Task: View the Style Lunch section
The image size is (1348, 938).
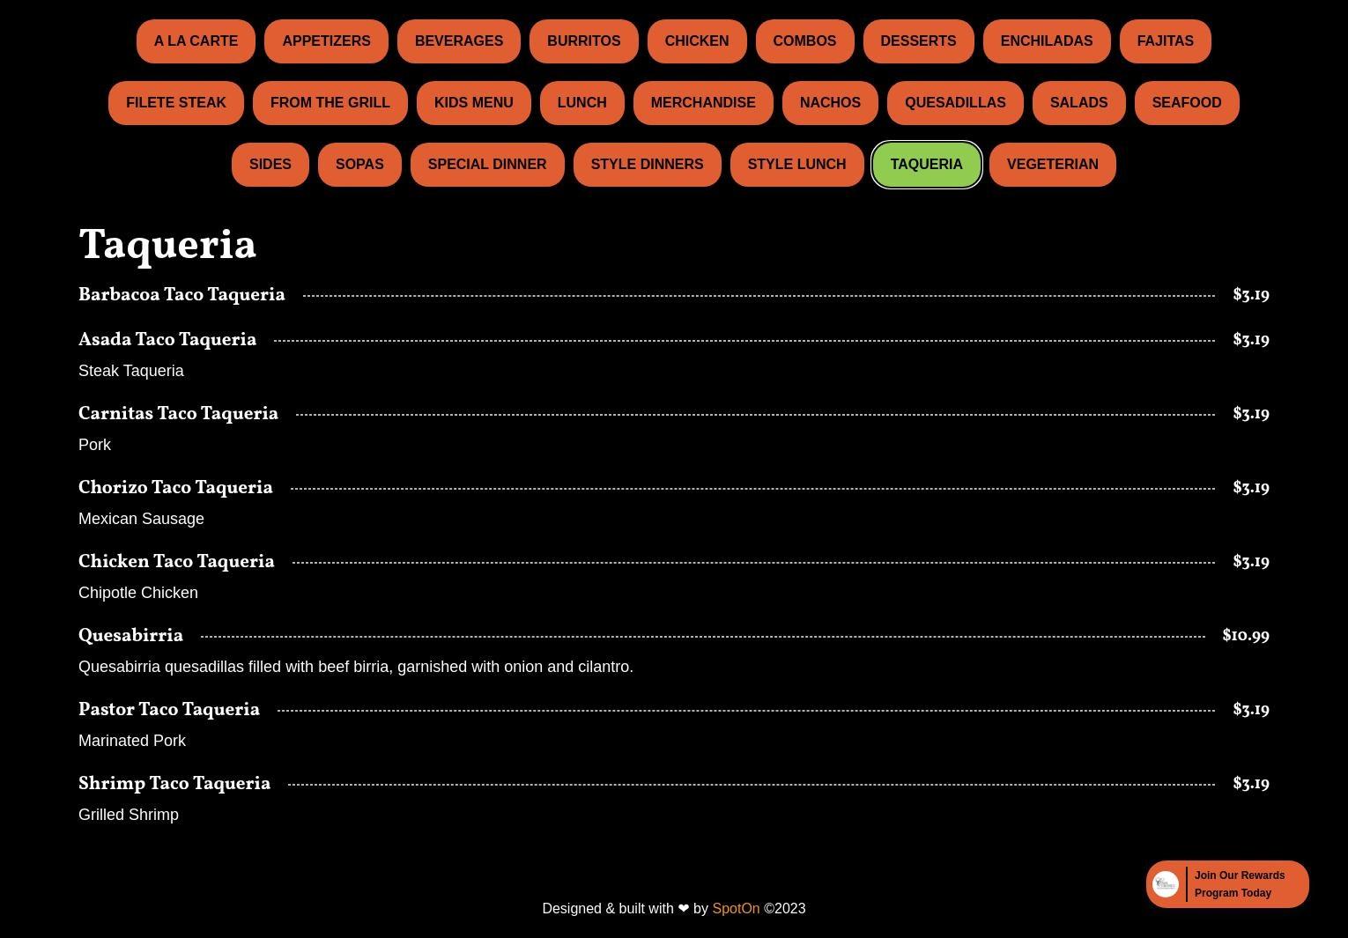Action: (x=796, y=165)
